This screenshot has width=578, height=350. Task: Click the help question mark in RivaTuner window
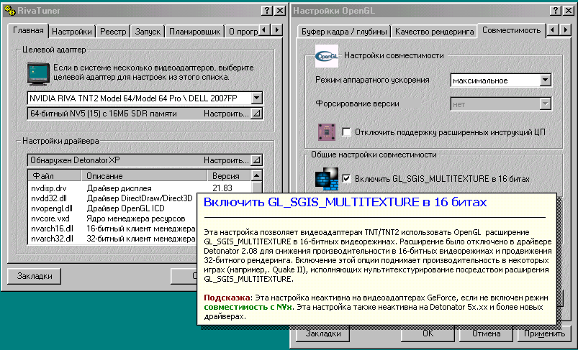(267, 10)
